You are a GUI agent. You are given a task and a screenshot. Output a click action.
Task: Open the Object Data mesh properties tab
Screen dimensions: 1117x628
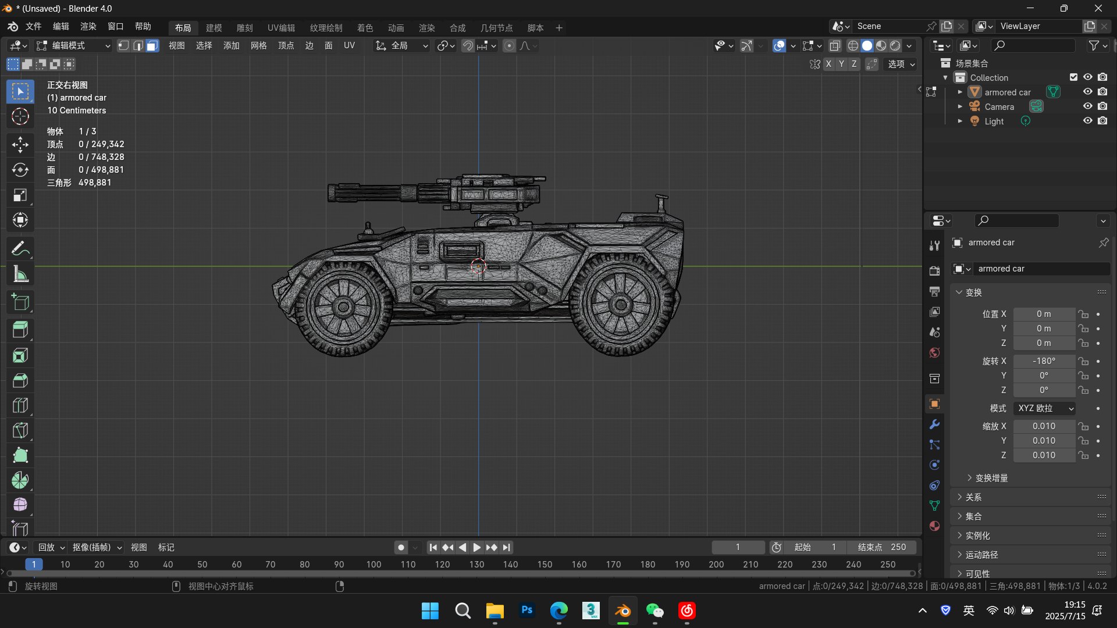[934, 505]
